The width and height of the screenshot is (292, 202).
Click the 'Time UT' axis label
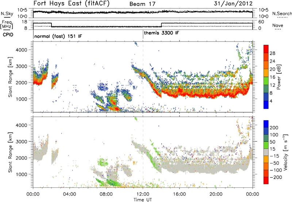[x=143, y=200]
